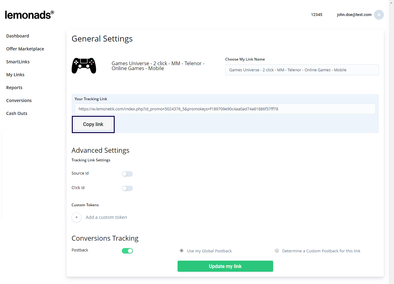
Task: Click the game controller offer image
Action: point(84,65)
